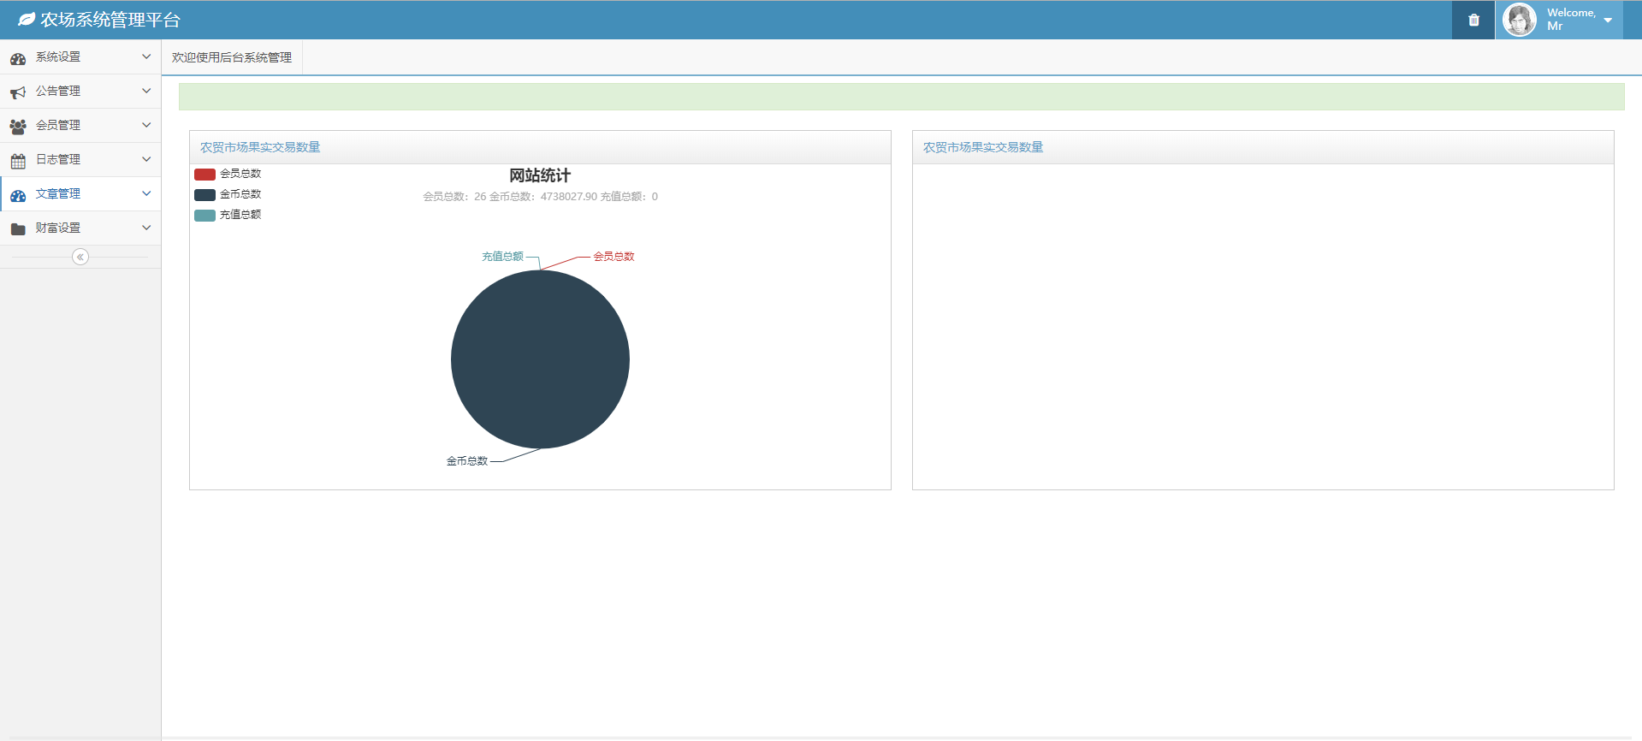1642x741 pixels.
Task: Open the 公告管理 menu item
Action: coord(58,92)
